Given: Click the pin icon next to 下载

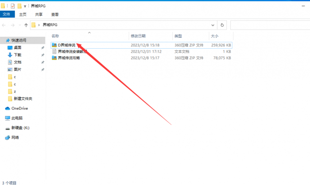Looking at the screenshot, I should (43, 55).
